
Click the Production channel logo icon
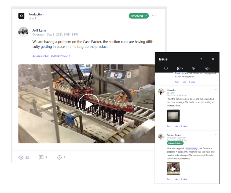pos(21,16)
